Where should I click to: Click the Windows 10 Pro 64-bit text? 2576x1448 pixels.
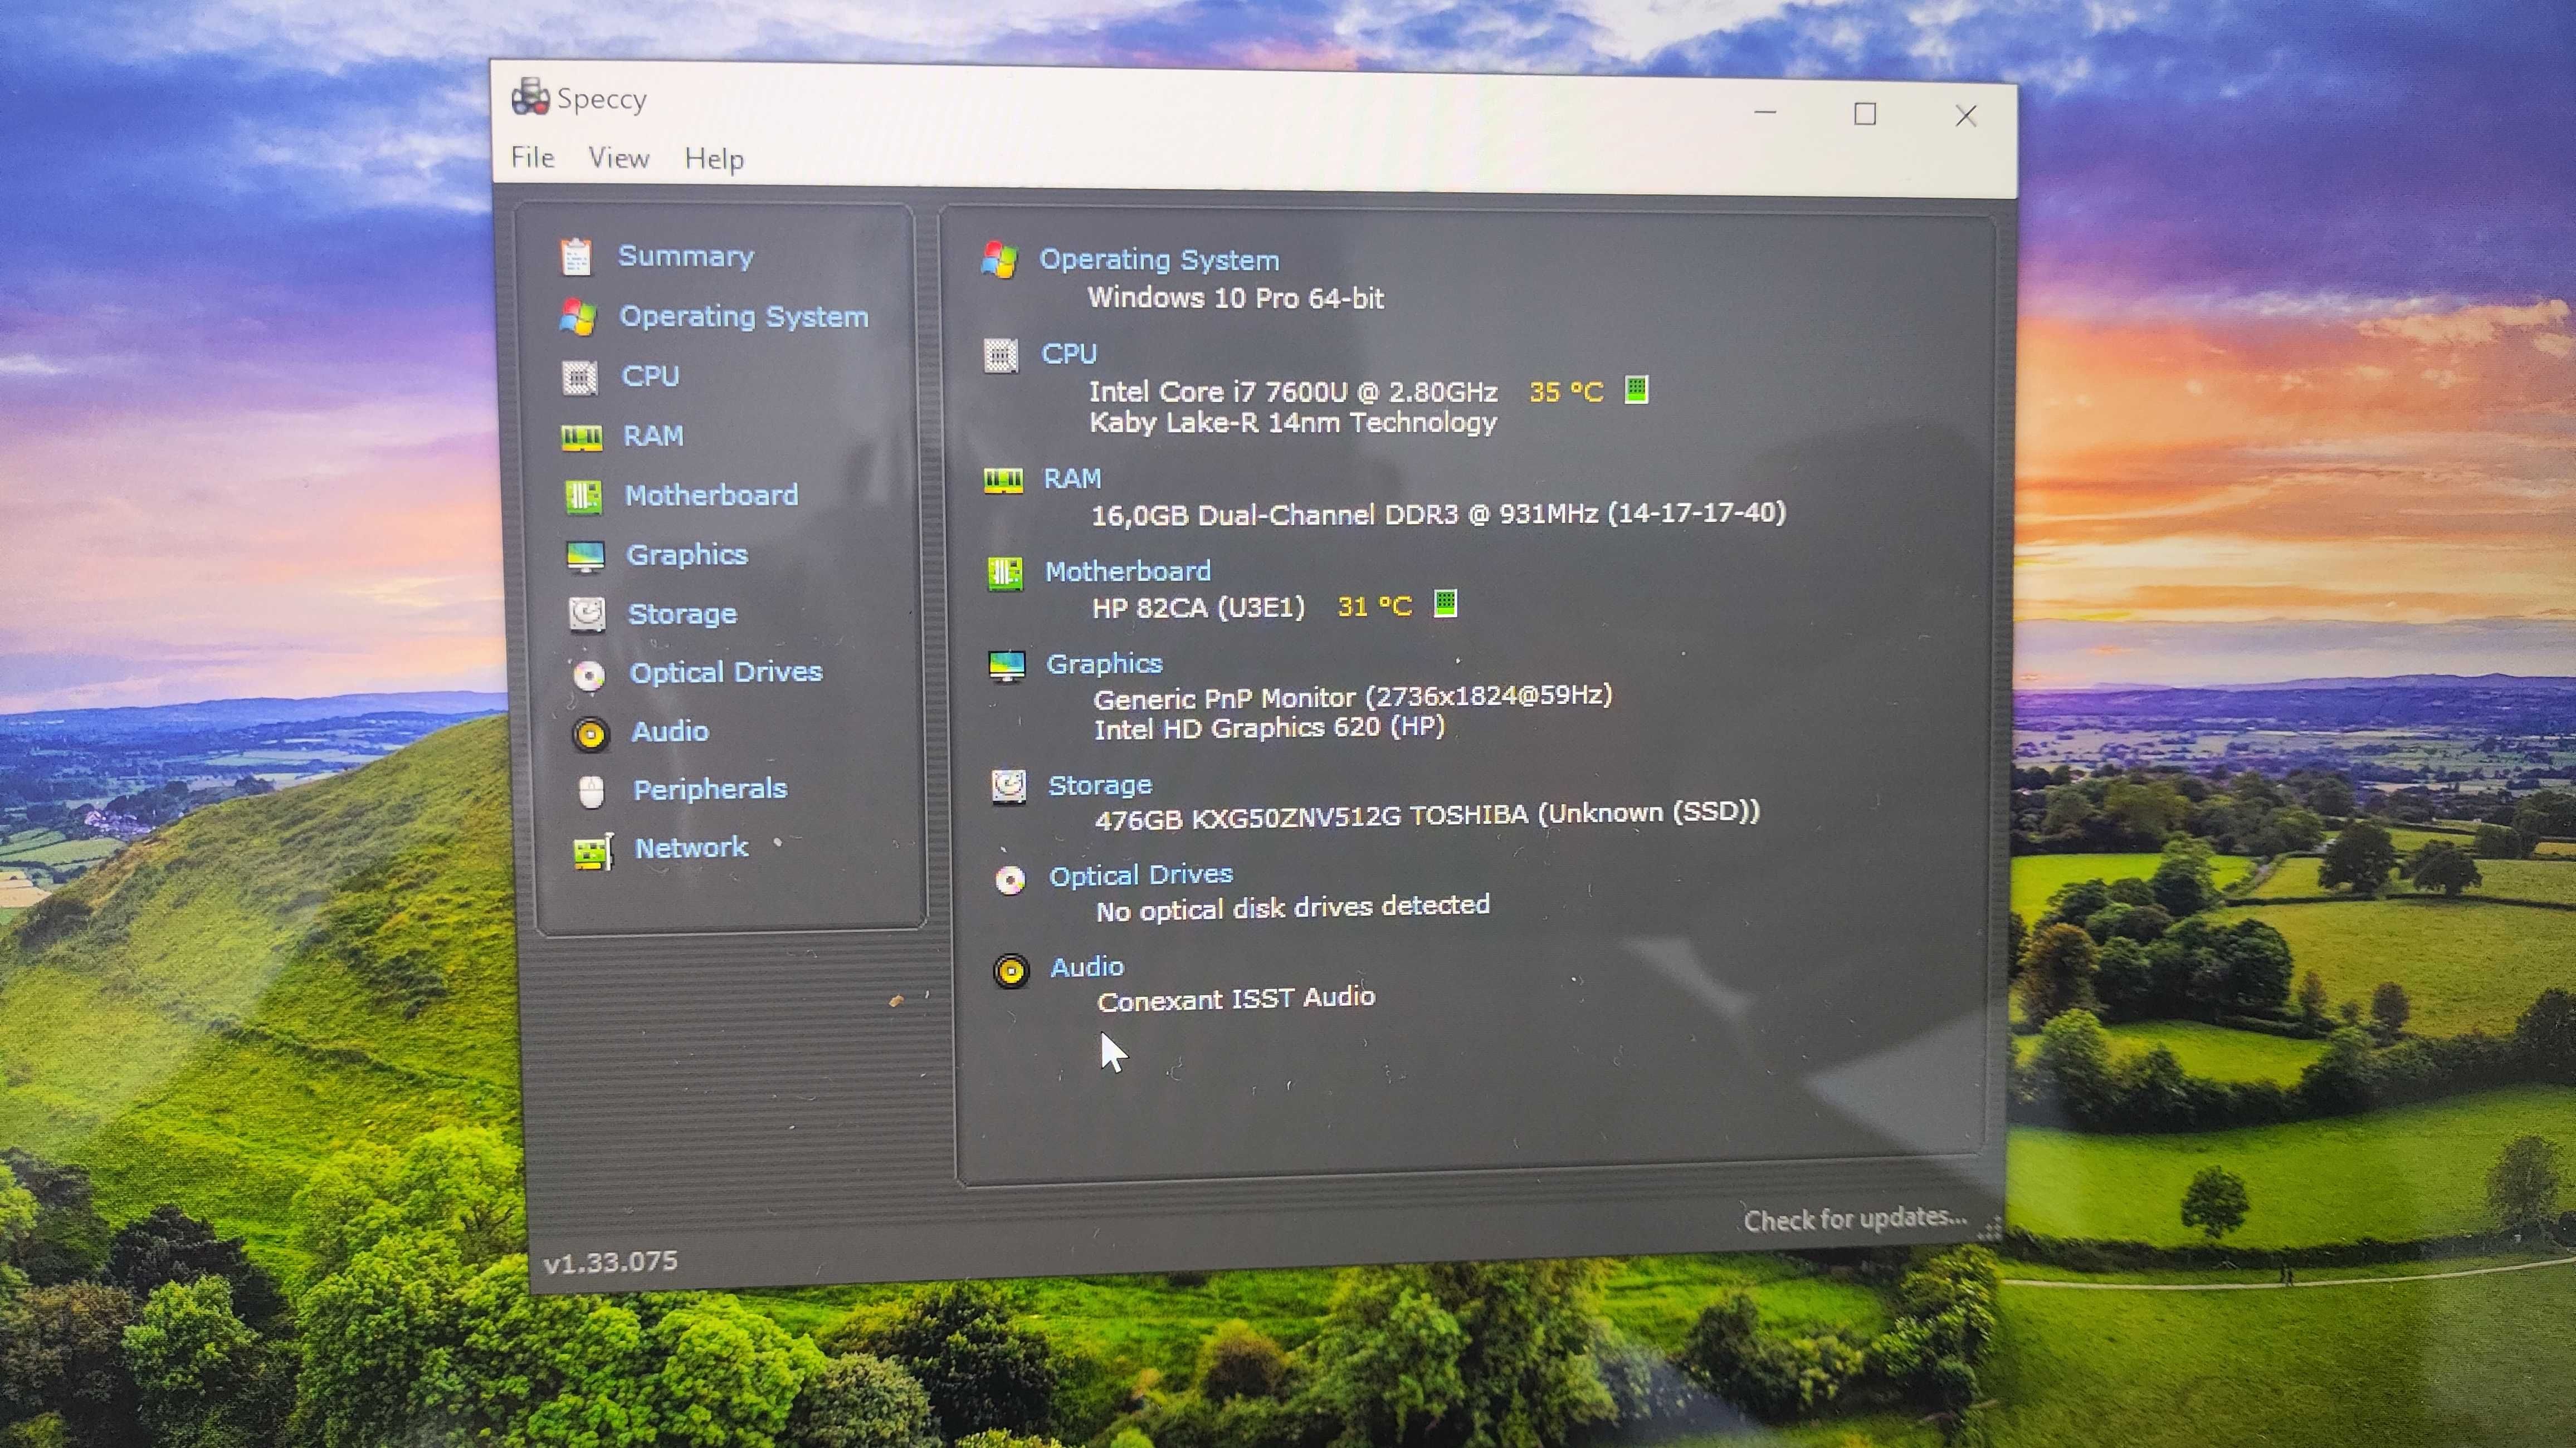click(1236, 298)
